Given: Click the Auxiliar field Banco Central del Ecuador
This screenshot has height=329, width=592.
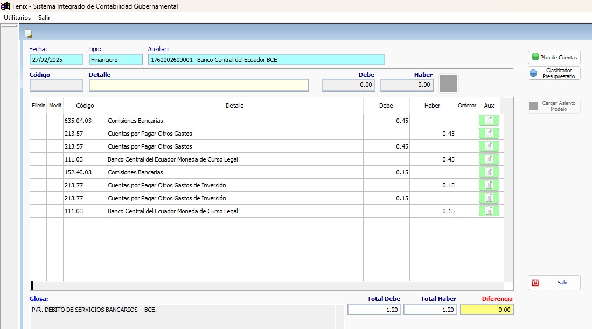Looking at the screenshot, I should [266, 60].
